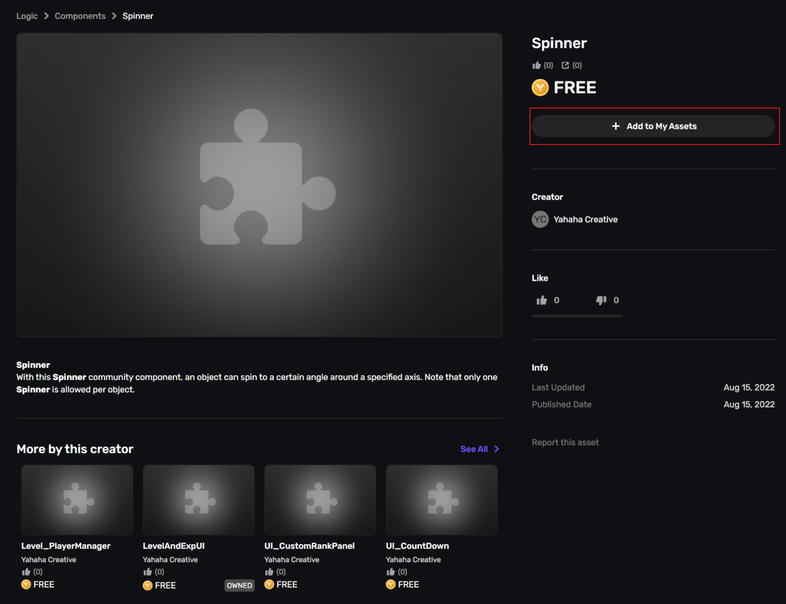The width and height of the screenshot is (786, 604).
Task: Click the thumbs-up icon in Like section
Action: [542, 300]
